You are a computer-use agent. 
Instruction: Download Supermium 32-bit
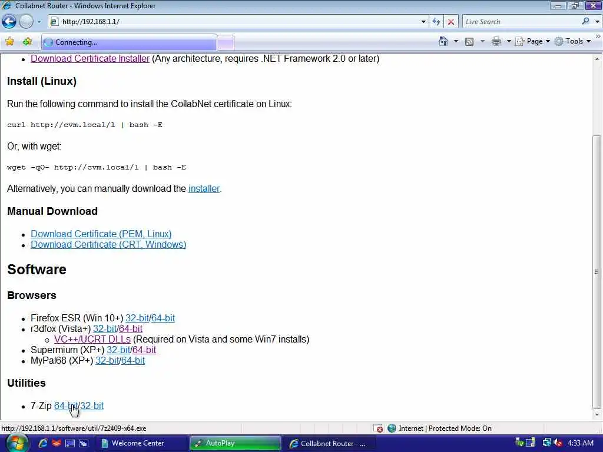click(118, 350)
